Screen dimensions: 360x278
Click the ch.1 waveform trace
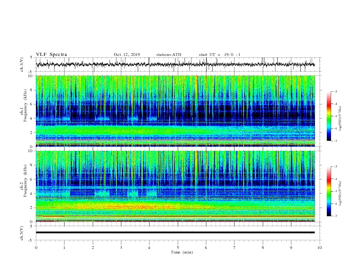175,65
